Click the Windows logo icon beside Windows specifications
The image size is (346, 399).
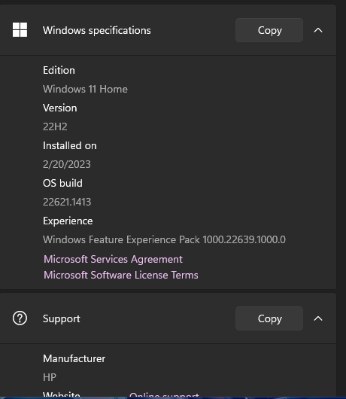coord(20,30)
